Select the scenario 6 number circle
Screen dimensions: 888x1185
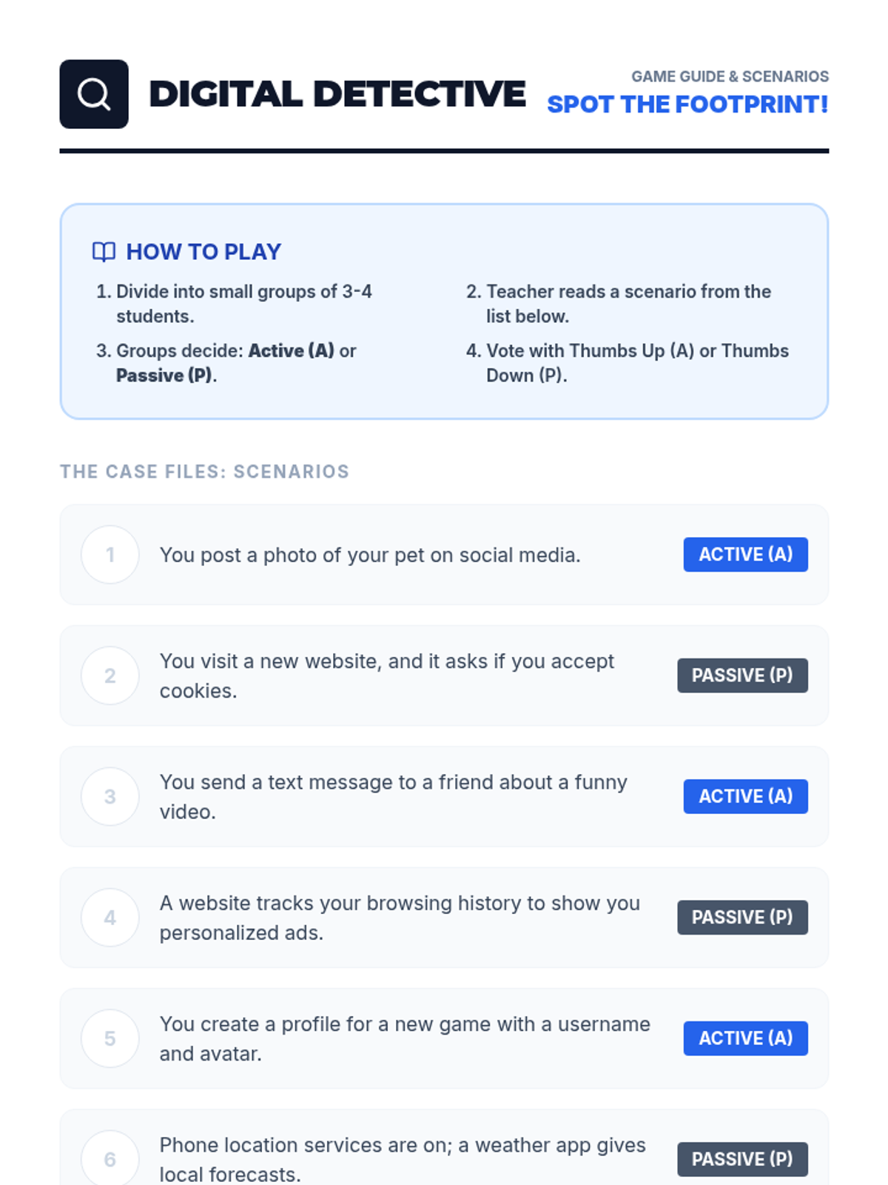point(110,1159)
